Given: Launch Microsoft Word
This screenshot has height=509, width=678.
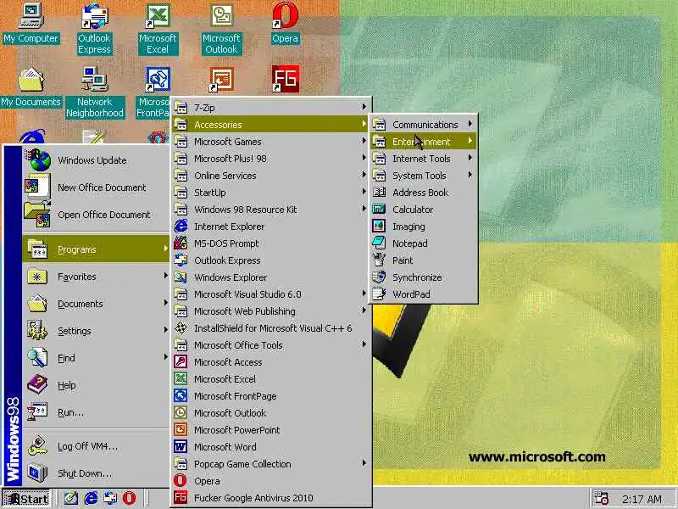Looking at the screenshot, I should coord(270,447).
